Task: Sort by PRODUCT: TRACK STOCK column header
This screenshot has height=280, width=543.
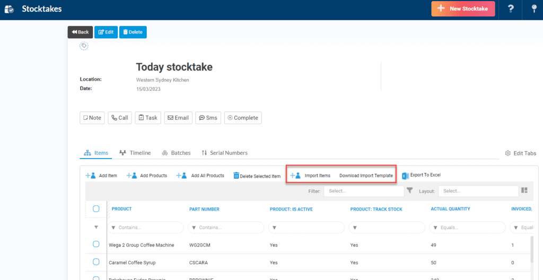Action: pos(376,209)
